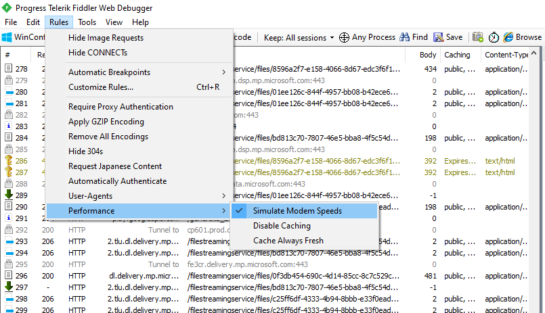Click key icon of session 286
The width and height of the screenshot is (545, 313).
(x=9, y=160)
